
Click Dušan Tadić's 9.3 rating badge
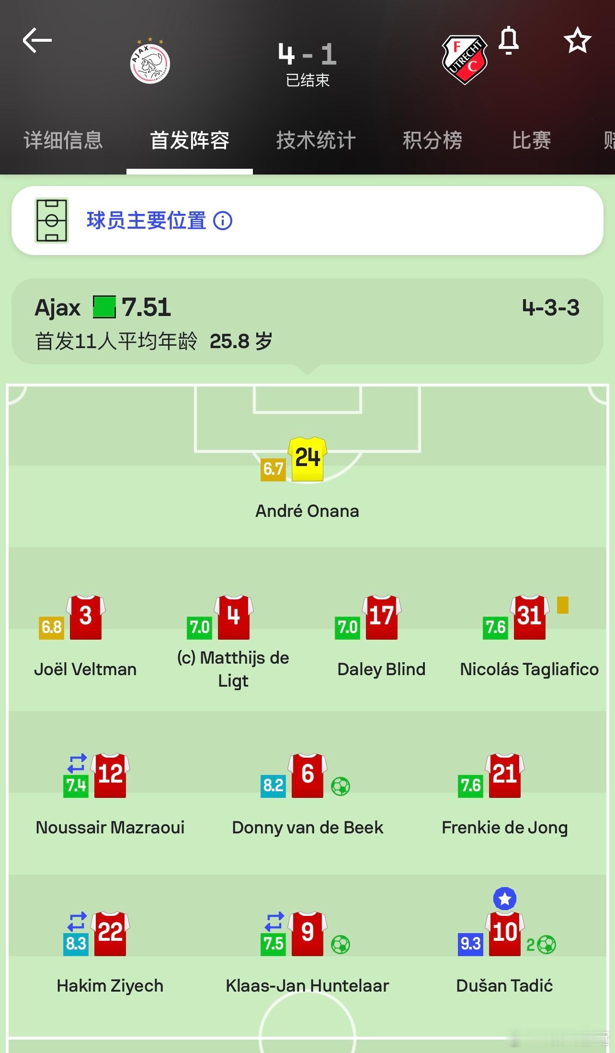(470, 944)
